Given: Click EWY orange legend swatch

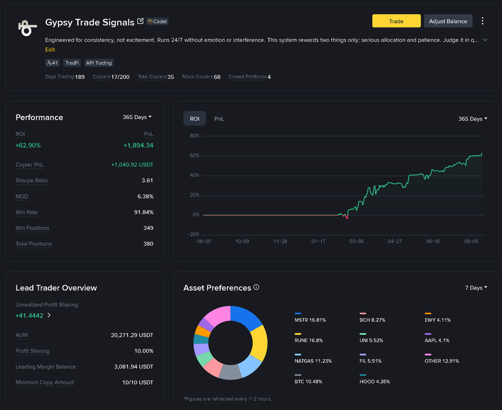Looking at the screenshot, I should click(x=428, y=313).
